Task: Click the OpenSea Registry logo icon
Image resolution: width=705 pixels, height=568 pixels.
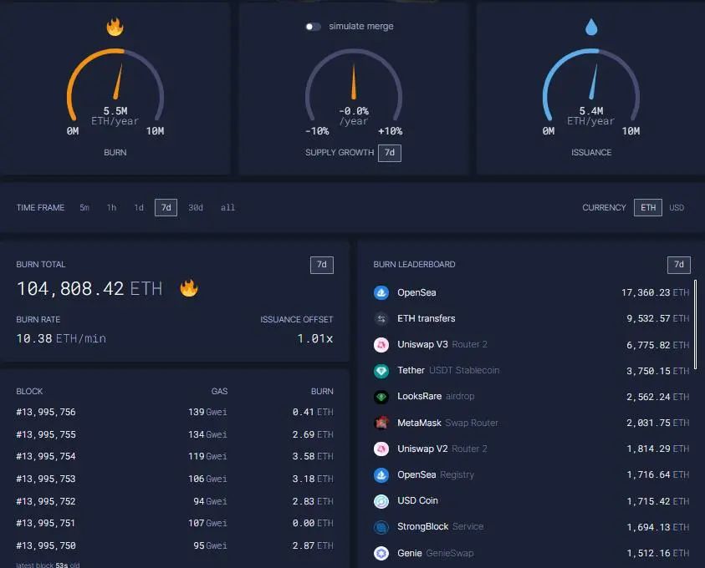Action: point(381,474)
